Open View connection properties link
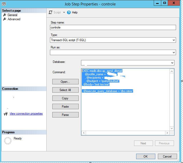 point(26,114)
